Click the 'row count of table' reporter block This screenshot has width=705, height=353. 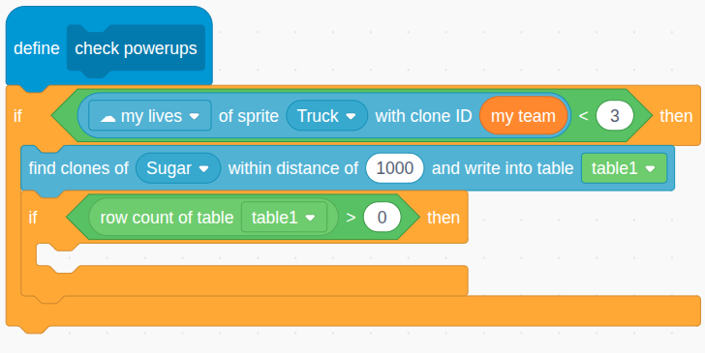coord(214,218)
